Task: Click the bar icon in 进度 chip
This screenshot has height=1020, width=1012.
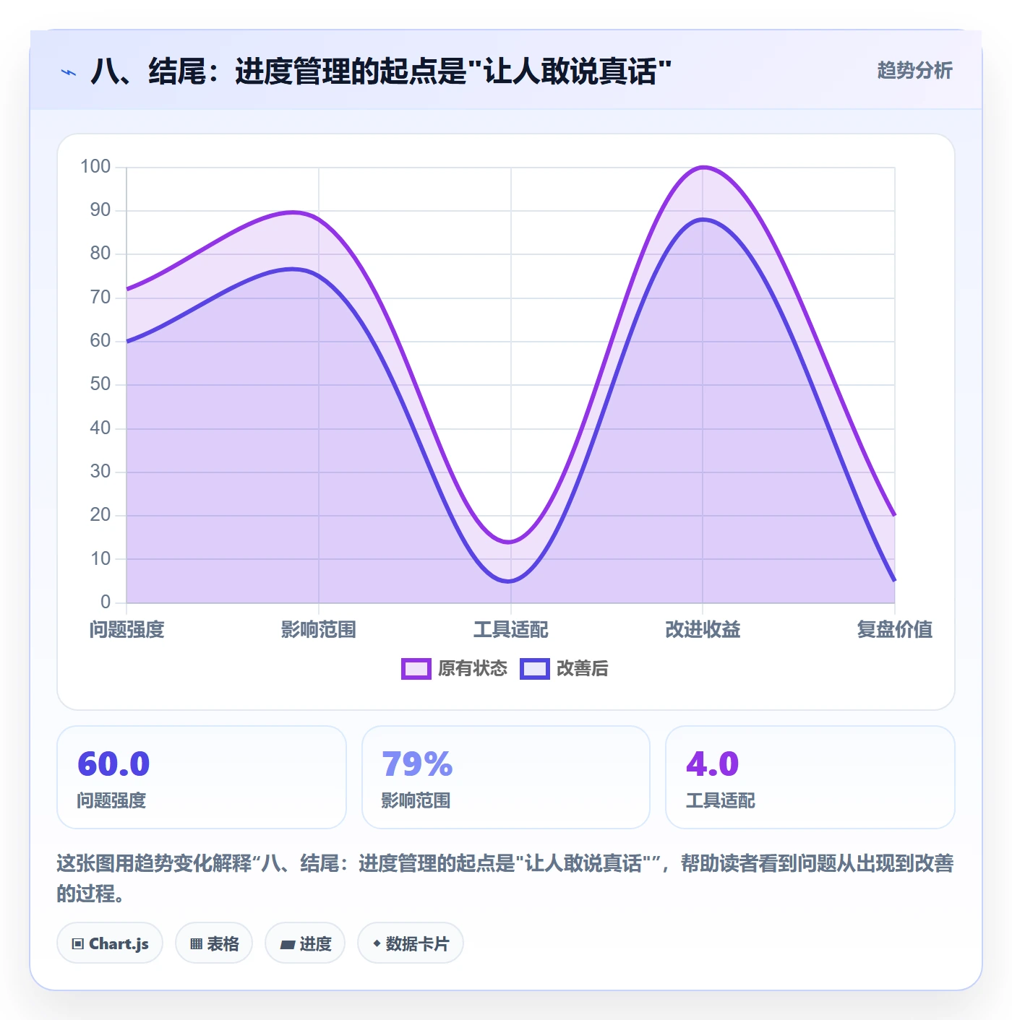Action: click(x=287, y=944)
